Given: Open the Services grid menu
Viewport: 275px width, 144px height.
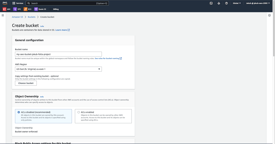Looking at the screenshot, I should pos(18,3).
